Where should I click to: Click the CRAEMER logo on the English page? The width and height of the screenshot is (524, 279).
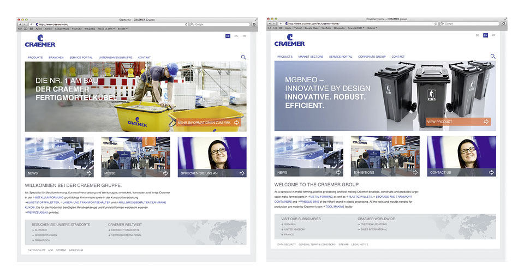coord(289,40)
